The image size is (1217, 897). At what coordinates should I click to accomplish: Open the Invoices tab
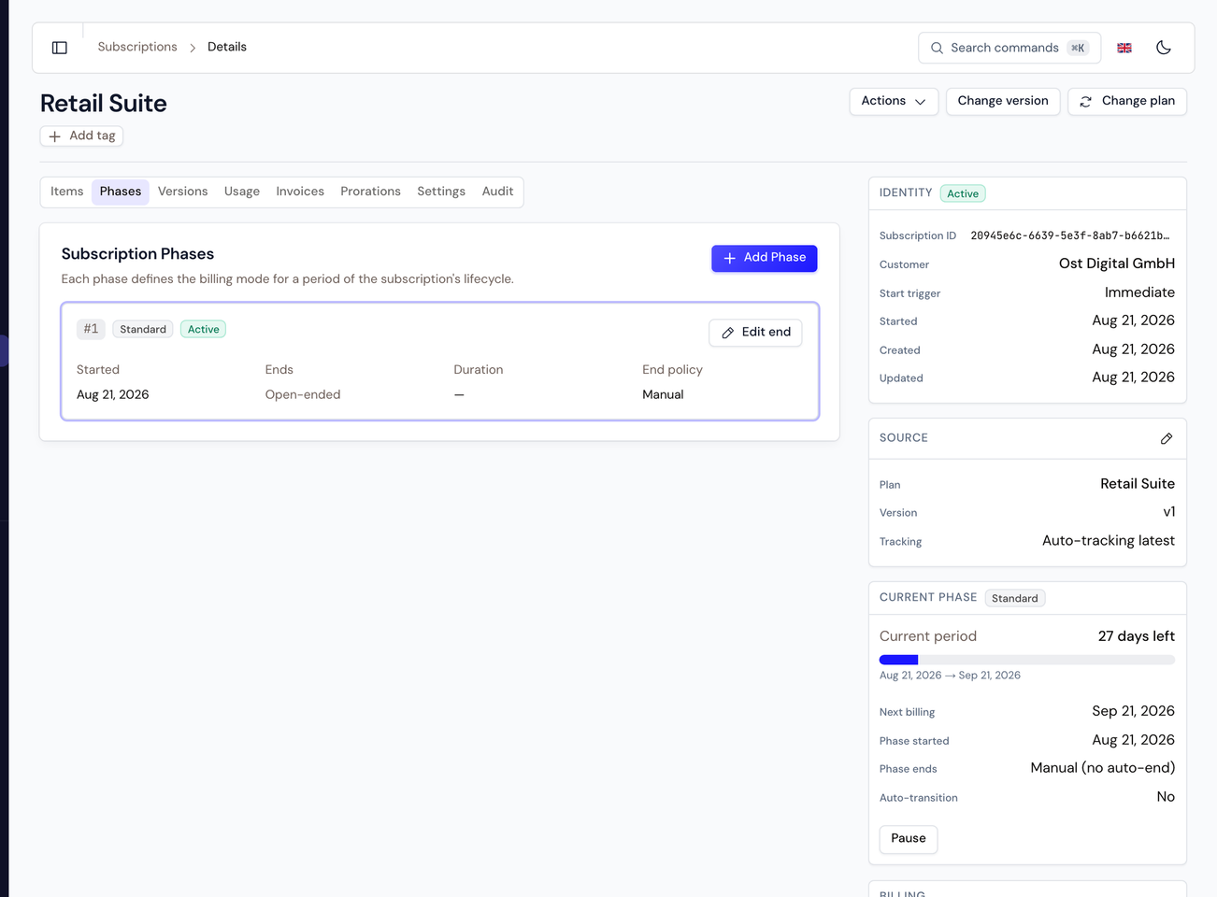(300, 192)
